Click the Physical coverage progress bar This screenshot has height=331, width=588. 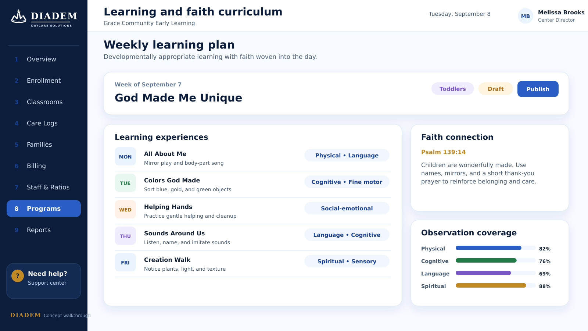tap(496, 248)
